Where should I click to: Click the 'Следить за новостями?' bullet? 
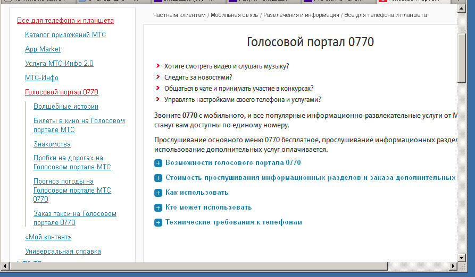(198, 77)
